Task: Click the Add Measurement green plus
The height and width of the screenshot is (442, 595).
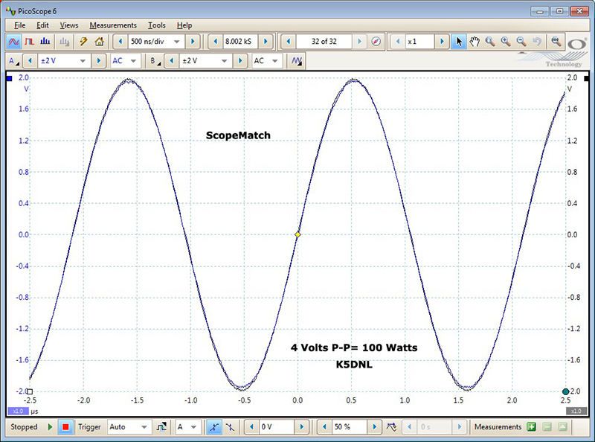Action: [531, 427]
